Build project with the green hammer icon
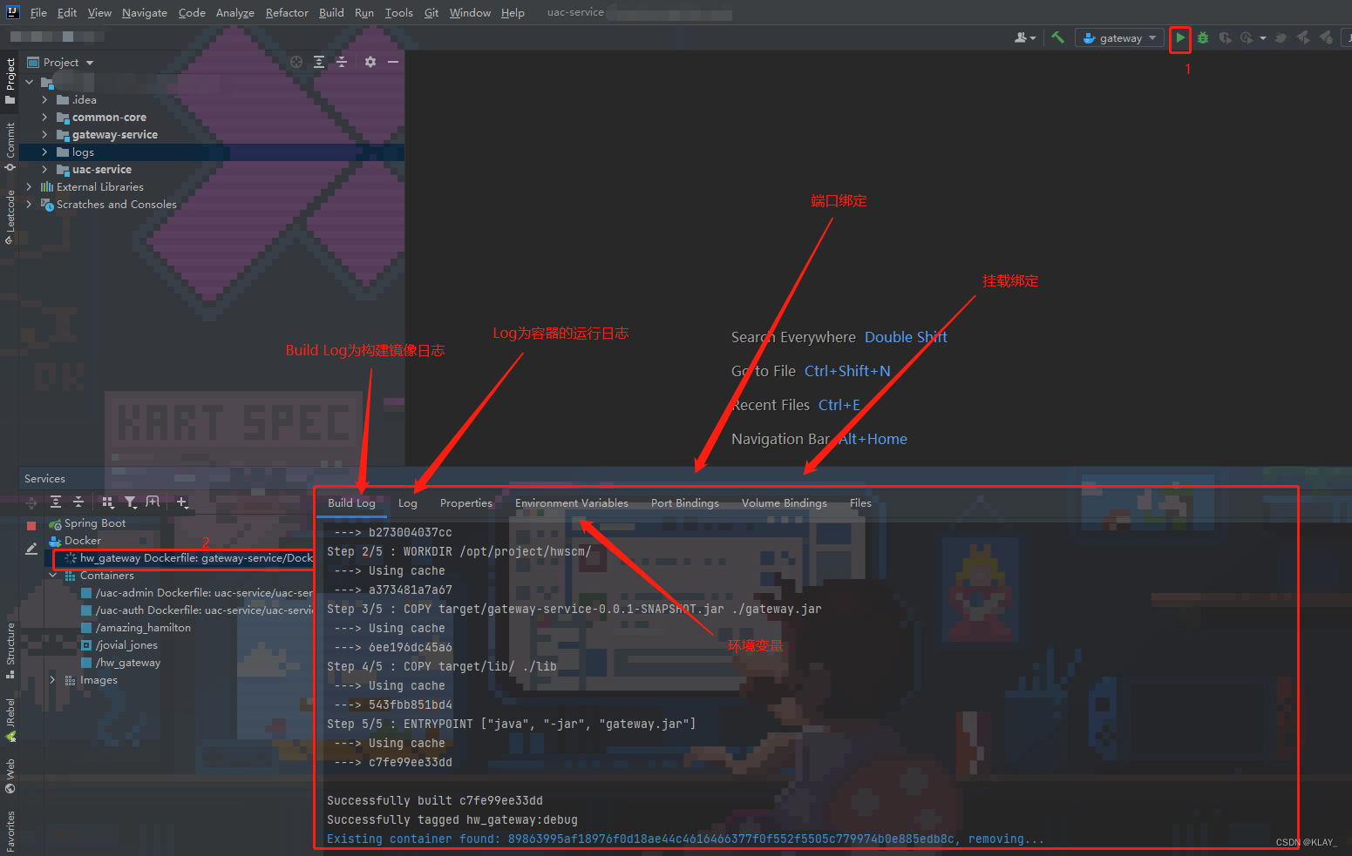 [1057, 37]
